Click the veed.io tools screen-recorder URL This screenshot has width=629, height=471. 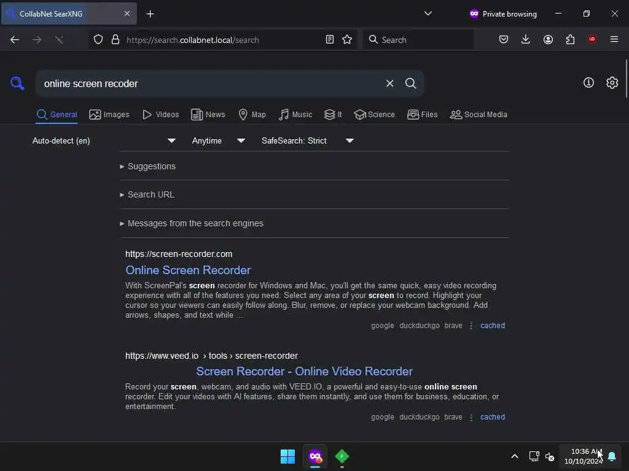coord(211,356)
